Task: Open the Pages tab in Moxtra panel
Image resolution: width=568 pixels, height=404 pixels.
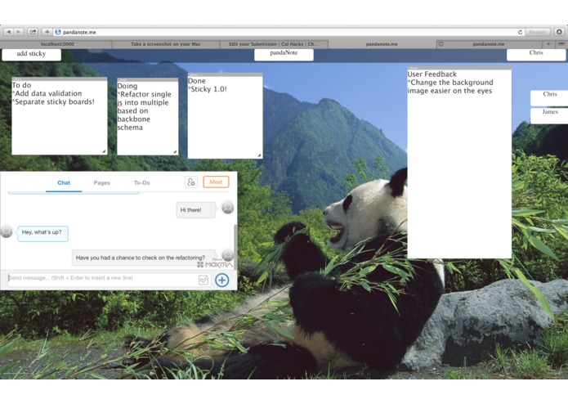Action: point(102,182)
